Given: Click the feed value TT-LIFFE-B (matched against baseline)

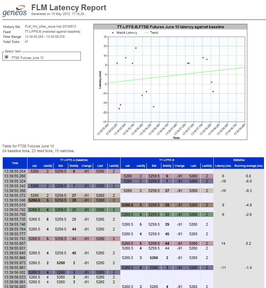Looking at the screenshot, I should pyautogui.click(x=52, y=32).
